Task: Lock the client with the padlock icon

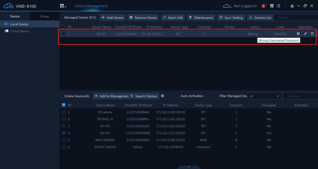Action: 292,6
